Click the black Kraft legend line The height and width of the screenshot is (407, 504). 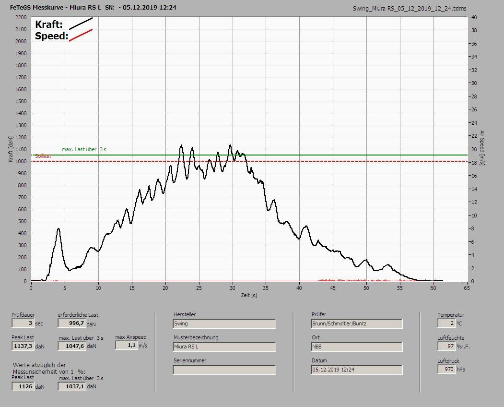[x=81, y=24]
